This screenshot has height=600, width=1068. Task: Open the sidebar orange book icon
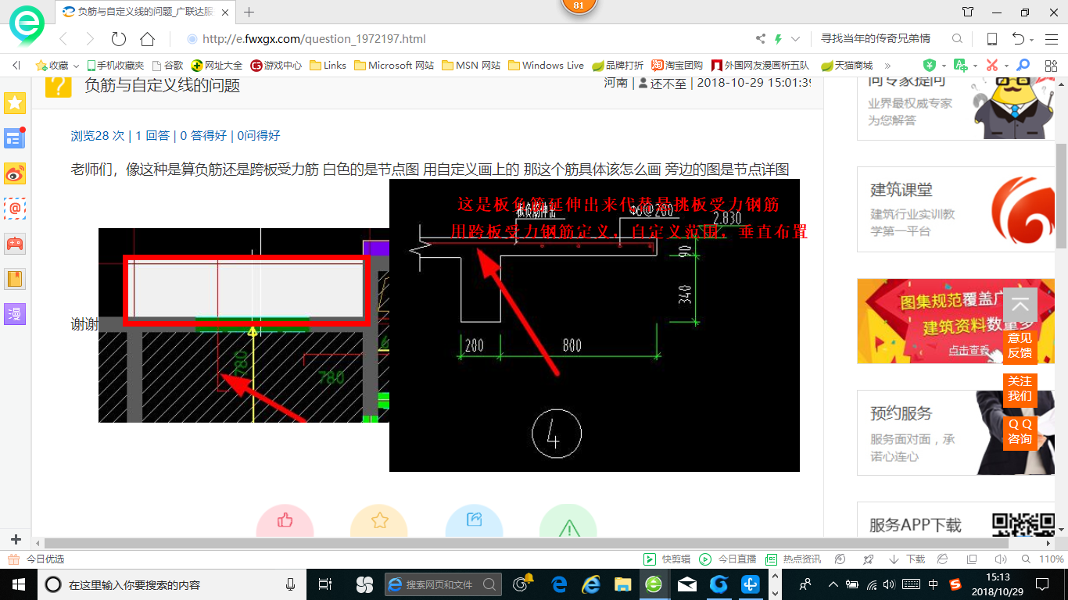coord(16,279)
